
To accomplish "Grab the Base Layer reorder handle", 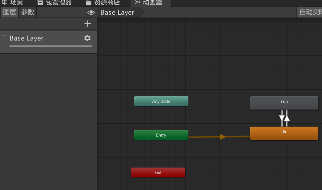I will click(x=3, y=37).
